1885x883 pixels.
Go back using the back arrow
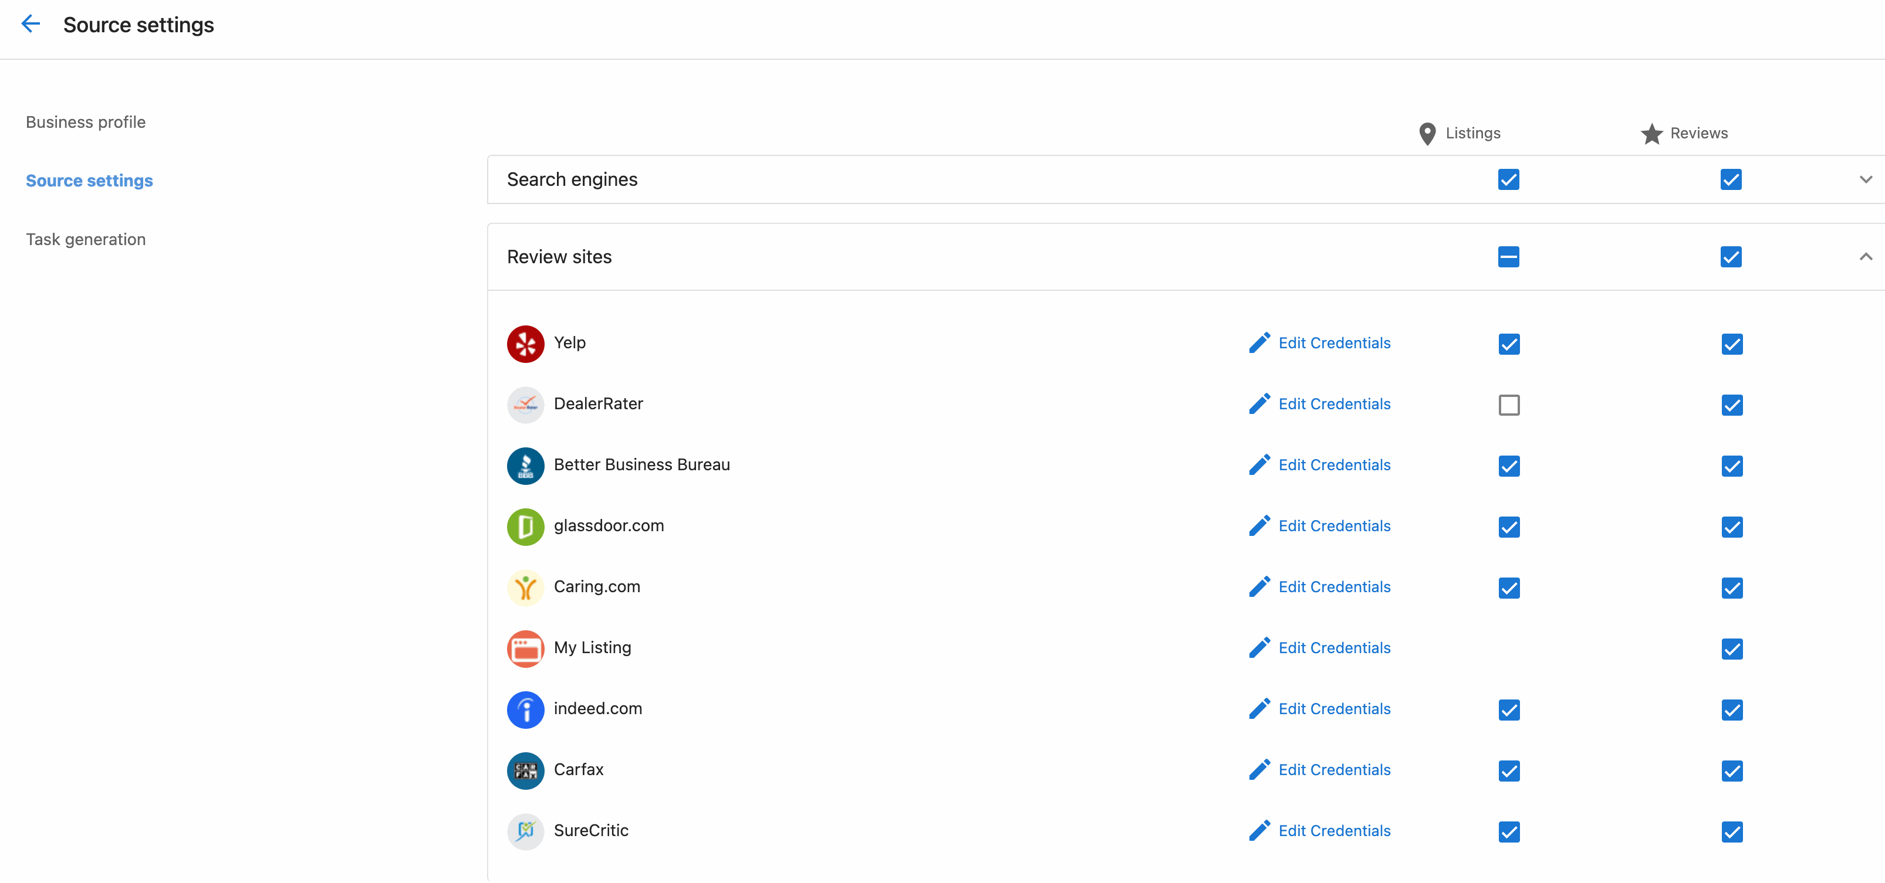click(31, 24)
